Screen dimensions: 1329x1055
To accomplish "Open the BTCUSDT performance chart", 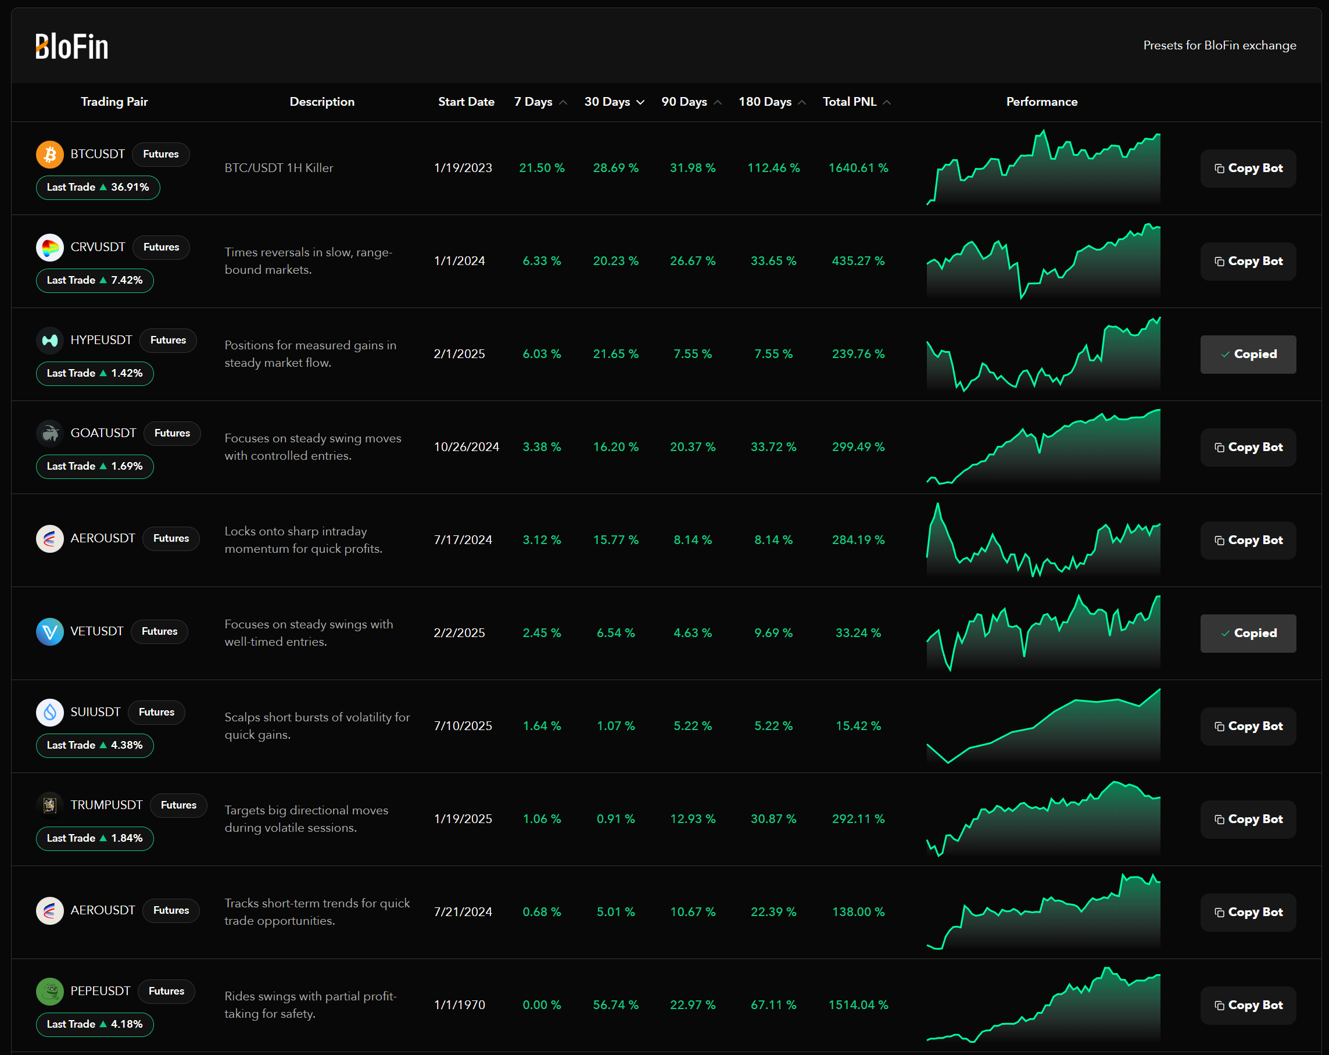I will pyautogui.click(x=1043, y=168).
